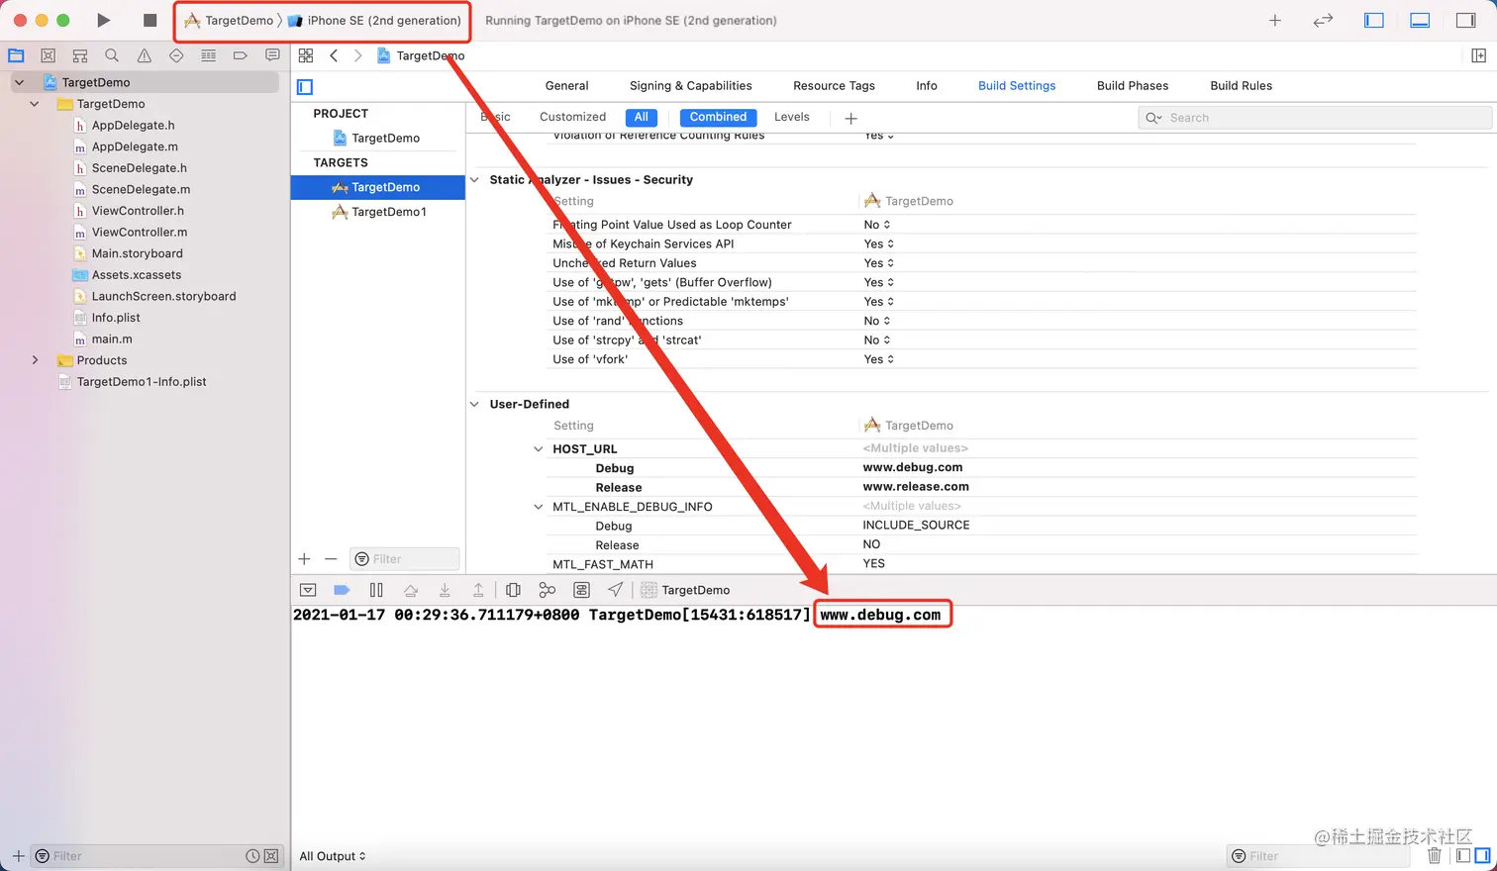
Task: Open the Debug Memory Graph button
Action: coord(547,590)
